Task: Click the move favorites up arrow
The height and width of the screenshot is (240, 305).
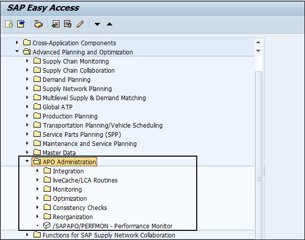Action: pos(109,24)
